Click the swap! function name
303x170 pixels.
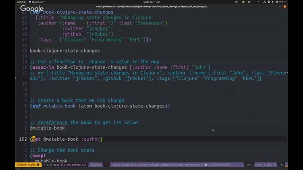click(x=39, y=156)
